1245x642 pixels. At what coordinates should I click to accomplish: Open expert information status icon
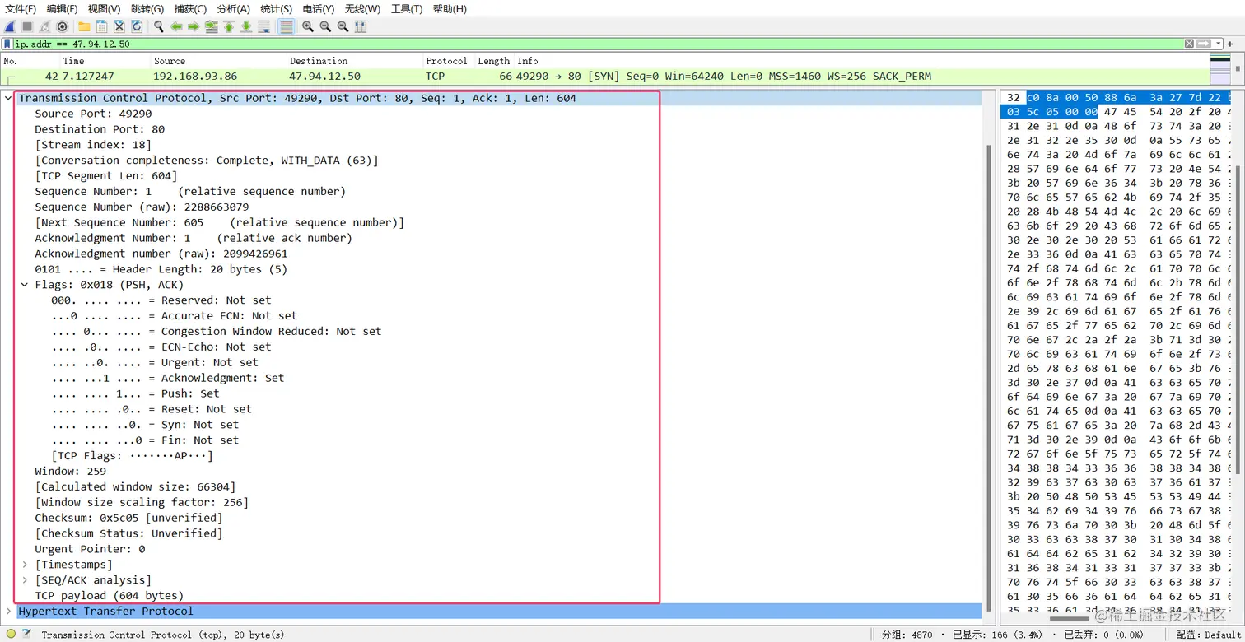pyautogui.click(x=11, y=634)
